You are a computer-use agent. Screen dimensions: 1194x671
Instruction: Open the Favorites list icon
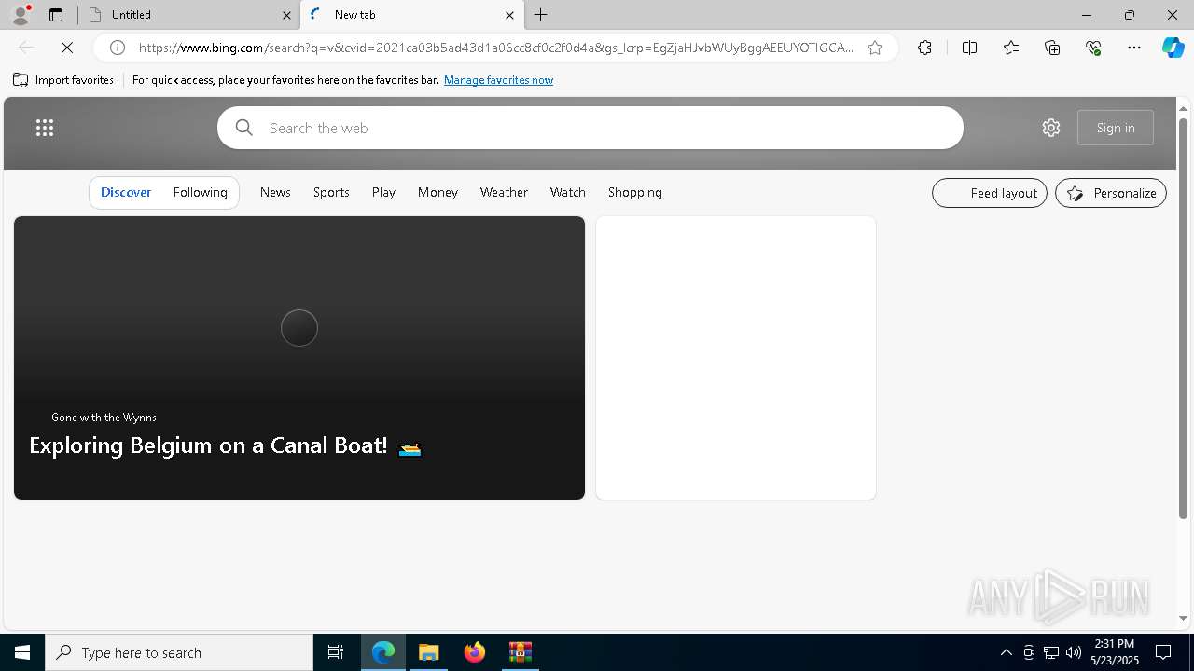1011,48
